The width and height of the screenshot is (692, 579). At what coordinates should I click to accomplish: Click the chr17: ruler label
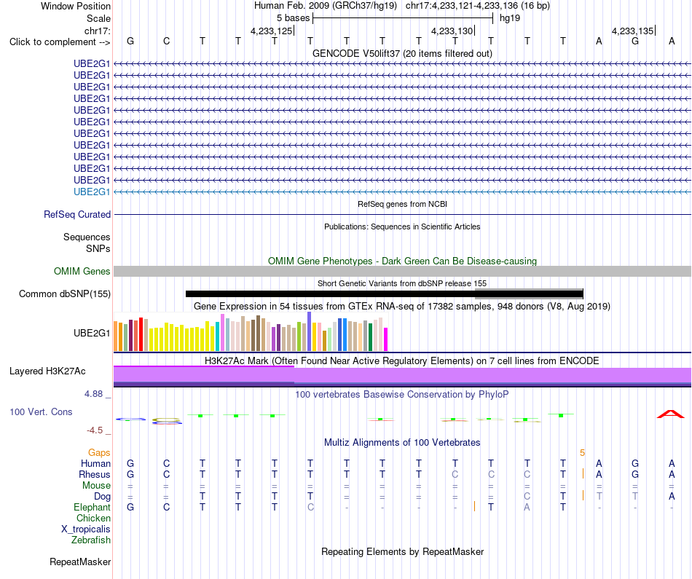tap(97, 31)
